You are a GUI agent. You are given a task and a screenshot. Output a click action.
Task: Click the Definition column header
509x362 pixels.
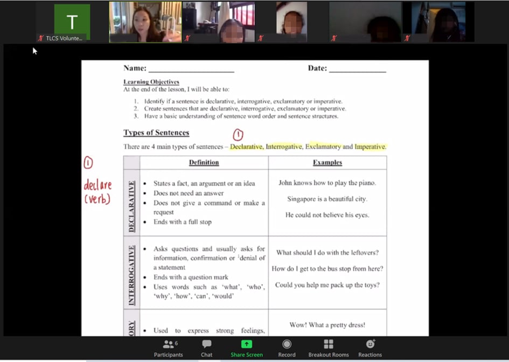pos(204,162)
